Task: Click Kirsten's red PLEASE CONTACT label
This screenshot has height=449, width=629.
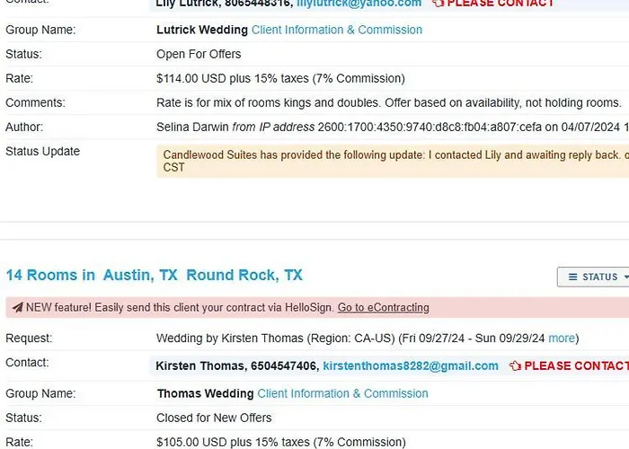Action: [x=577, y=366]
